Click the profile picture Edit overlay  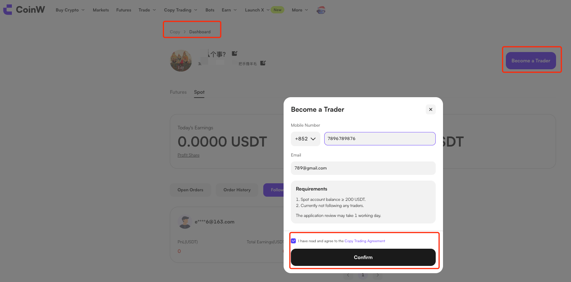181,67
